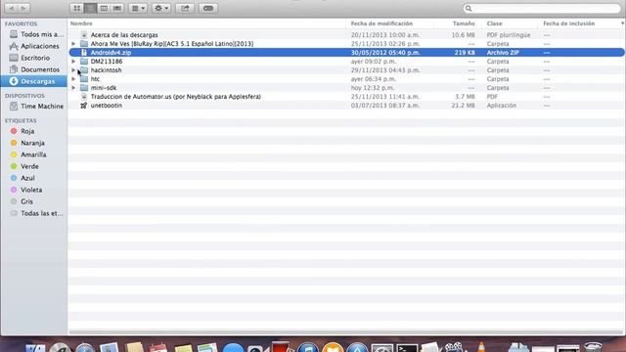Go forward with the right arrow button
The width and height of the screenshot is (626, 352).
(x=23, y=8)
